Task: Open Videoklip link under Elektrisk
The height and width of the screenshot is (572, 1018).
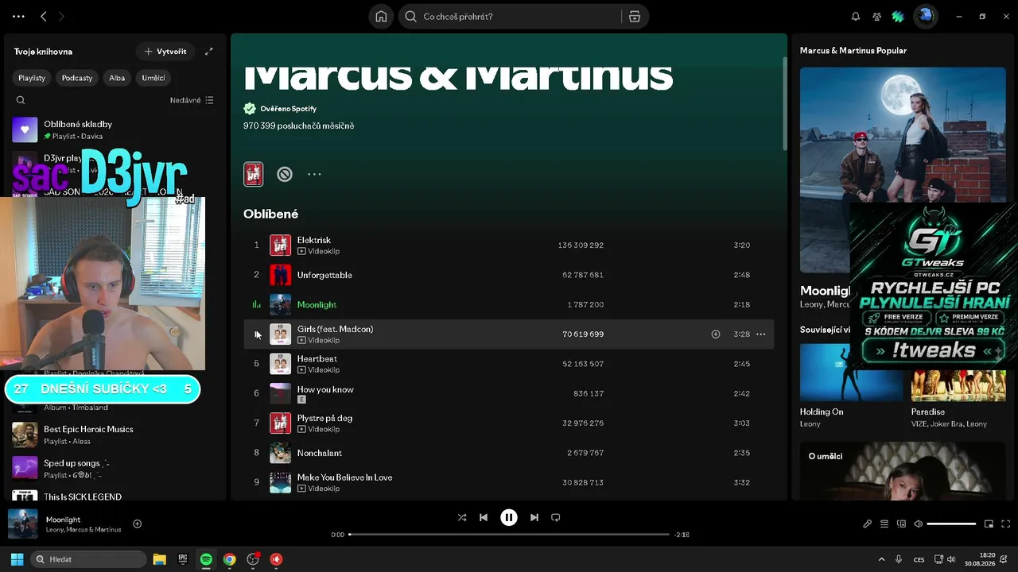Action: [318, 251]
